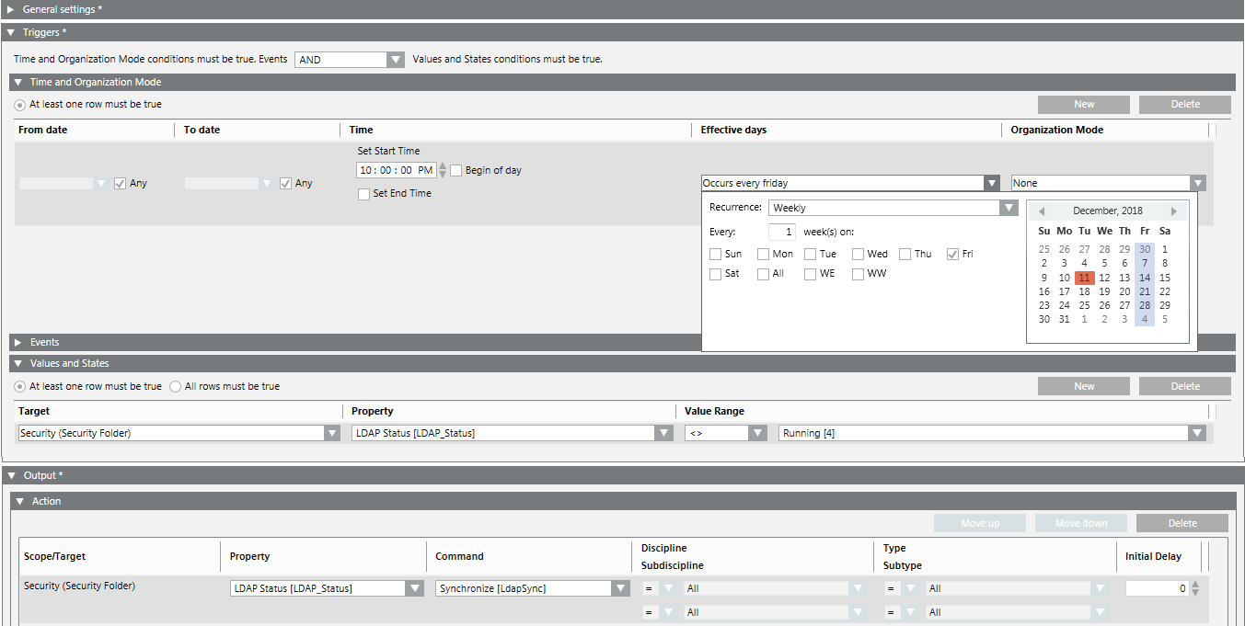Go to previous month in calendar
This screenshot has width=1245, height=626.
(1042, 211)
